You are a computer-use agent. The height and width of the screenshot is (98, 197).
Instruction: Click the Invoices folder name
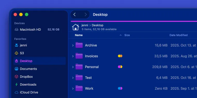coord(92,56)
